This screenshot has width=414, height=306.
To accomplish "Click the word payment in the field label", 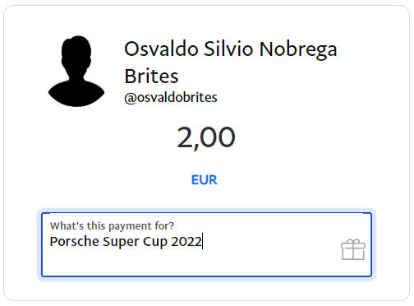I will tap(130, 226).
